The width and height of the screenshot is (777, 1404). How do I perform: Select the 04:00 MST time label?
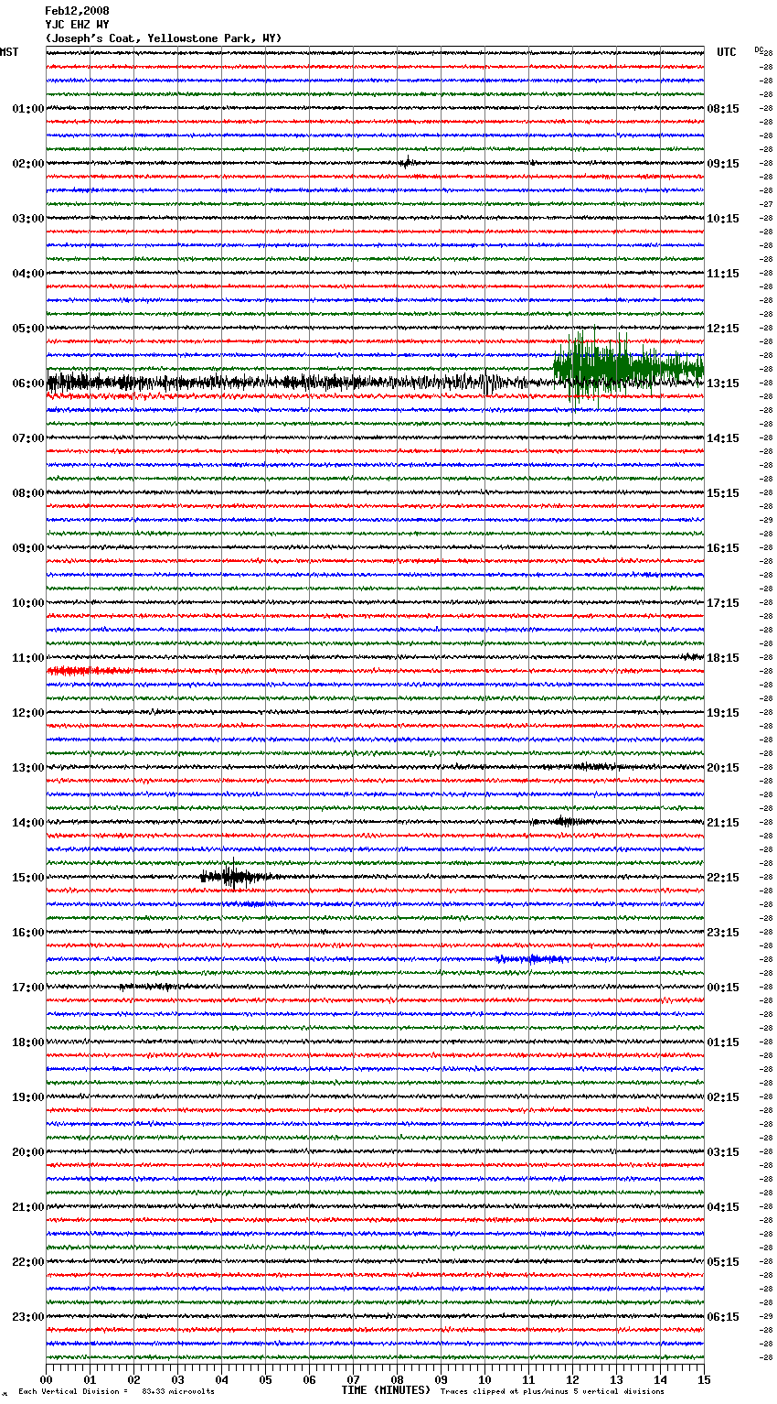pos(28,274)
